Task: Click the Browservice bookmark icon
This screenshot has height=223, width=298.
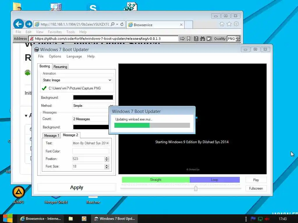Action: (189, 39)
